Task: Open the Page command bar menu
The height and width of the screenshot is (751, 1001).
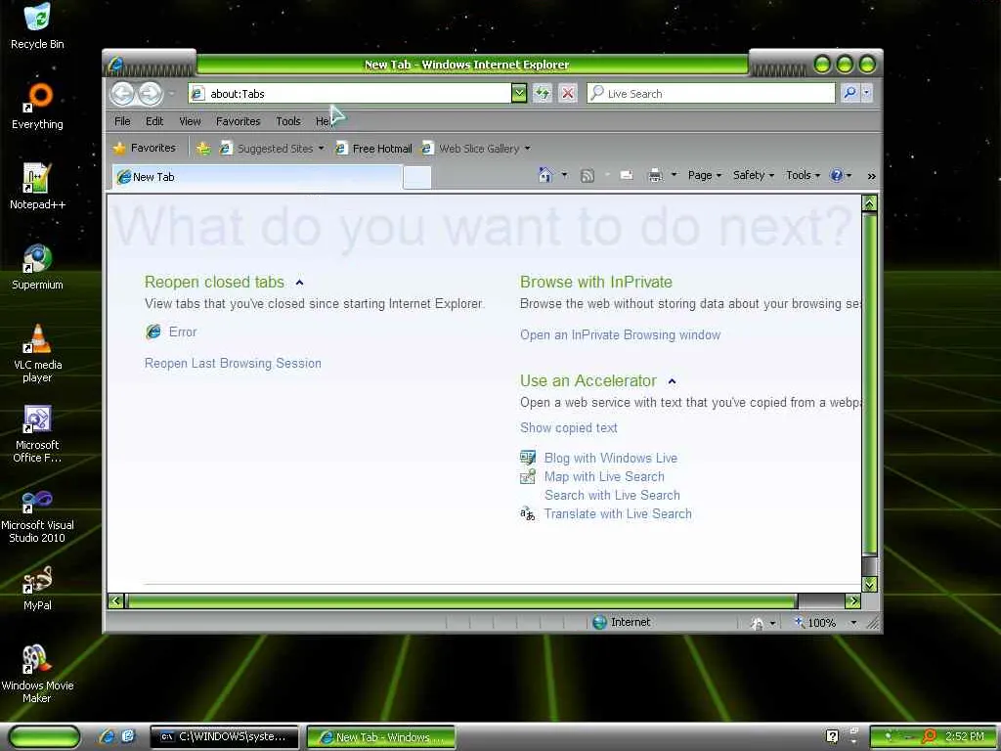Action: tap(704, 175)
